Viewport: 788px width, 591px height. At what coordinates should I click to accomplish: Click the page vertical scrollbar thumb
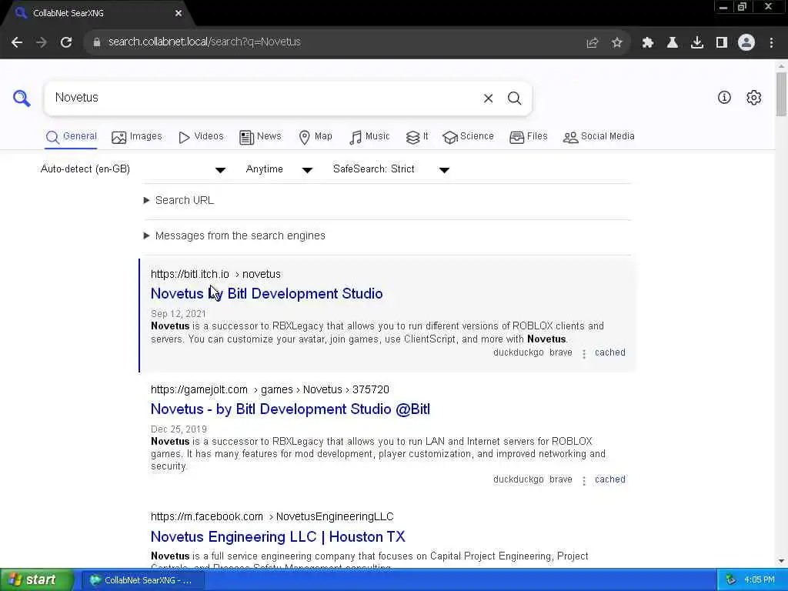pyautogui.click(x=781, y=94)
